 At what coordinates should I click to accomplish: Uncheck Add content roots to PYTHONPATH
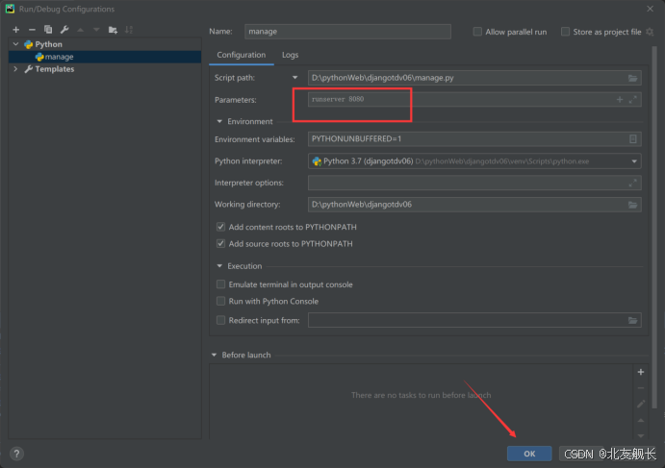point(220,227)
